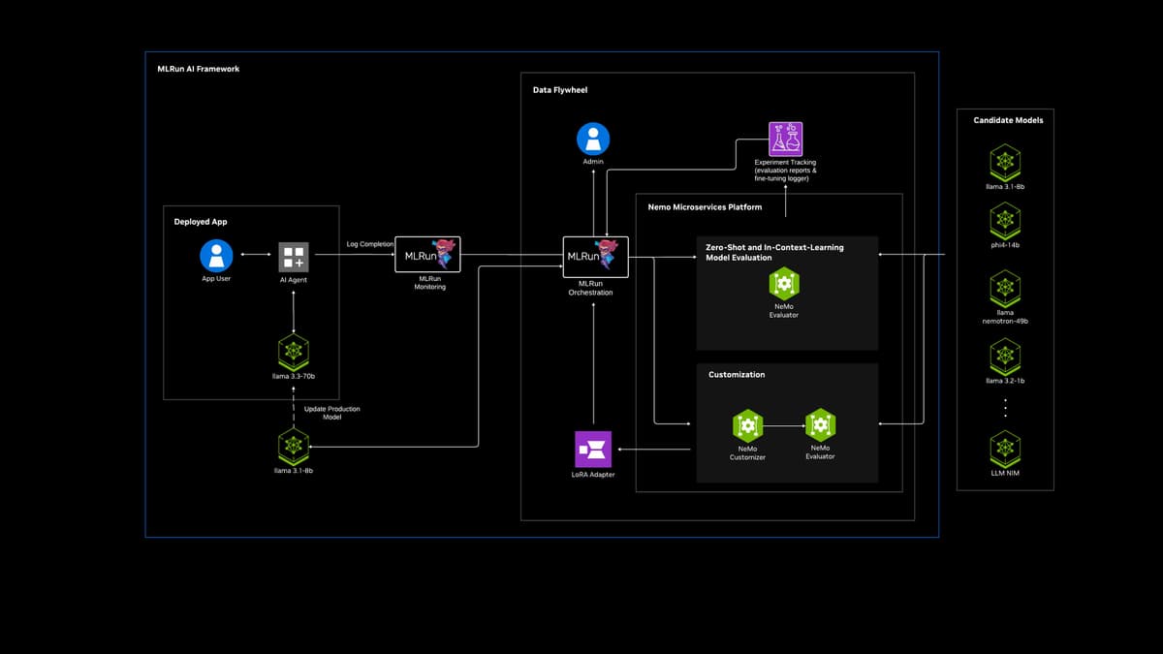Screen dimensions: 1163x654
Task: Click the MLRun Monitoring logo
Action: pyautogui.click(x=428, y=256)
